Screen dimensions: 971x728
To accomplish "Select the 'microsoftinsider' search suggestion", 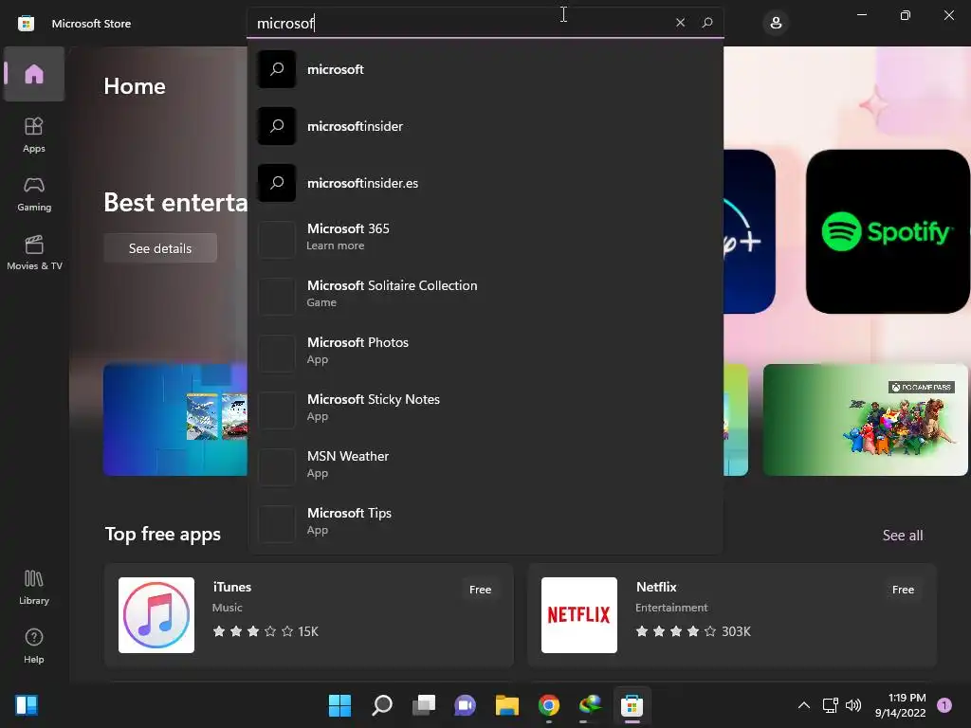I will [485, 126].
